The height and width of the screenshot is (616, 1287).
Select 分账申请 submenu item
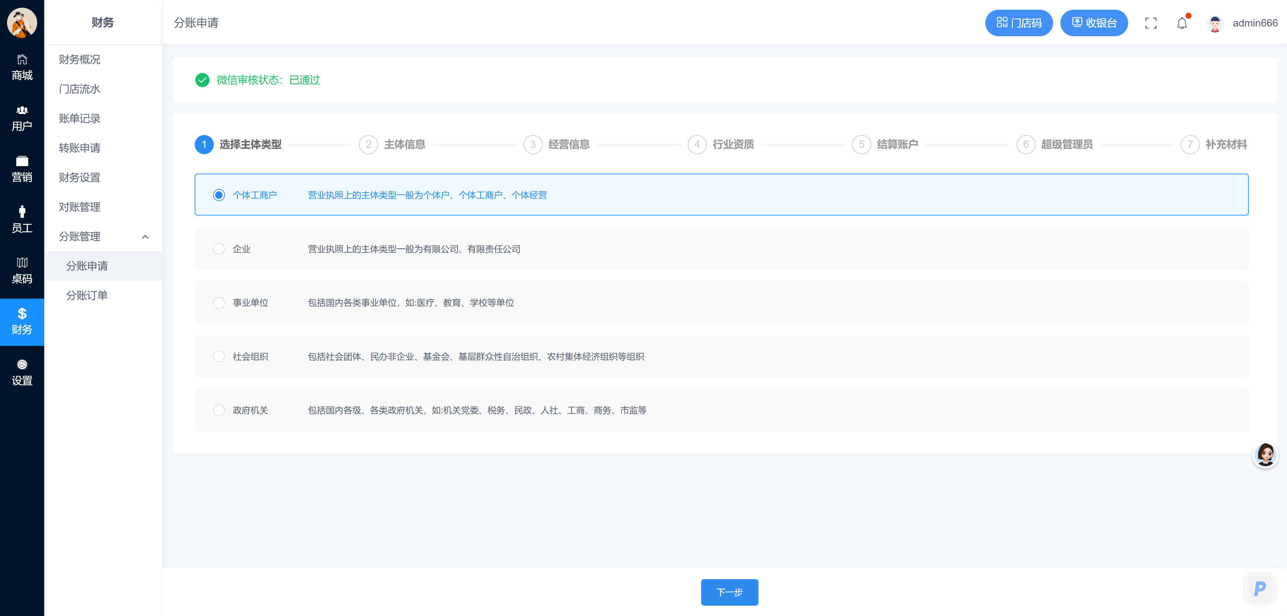click(103, 266)
